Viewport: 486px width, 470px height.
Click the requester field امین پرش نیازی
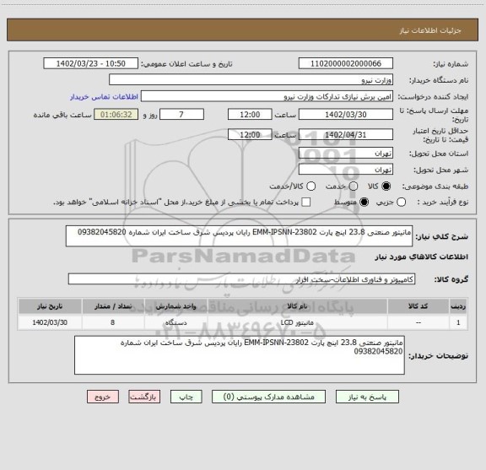pos(267,97)
